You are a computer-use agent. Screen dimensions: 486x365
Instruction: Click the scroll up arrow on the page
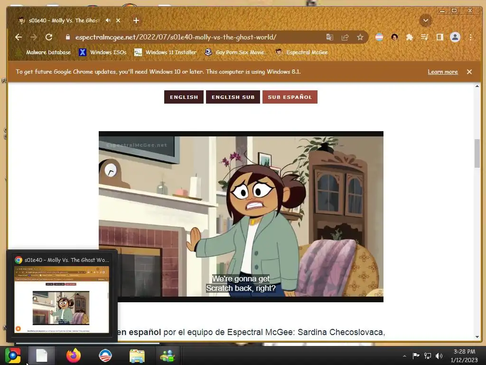[477, 86]
